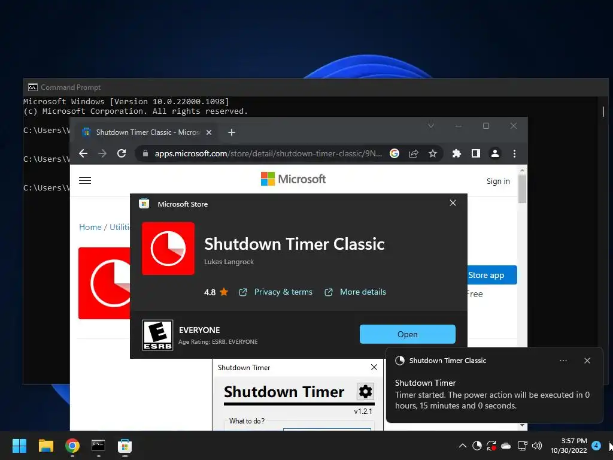
Task: Click the Open button in Store popup
Action: pyautogui.click(x=407, y=334)
